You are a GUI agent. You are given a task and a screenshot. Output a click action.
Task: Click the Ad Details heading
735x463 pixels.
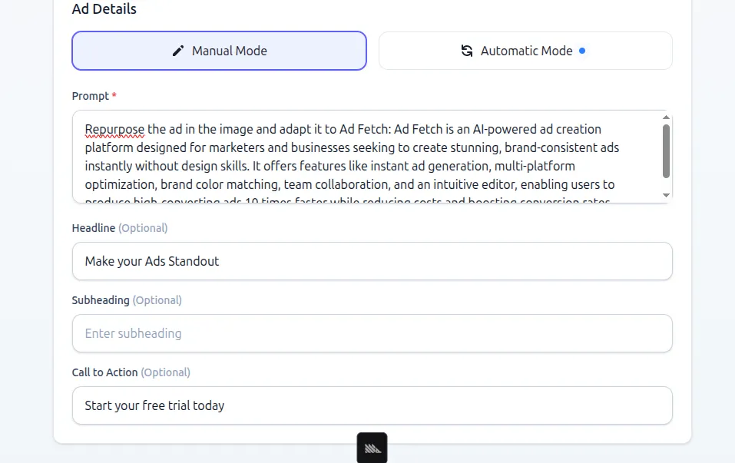(x=104, y=8)
